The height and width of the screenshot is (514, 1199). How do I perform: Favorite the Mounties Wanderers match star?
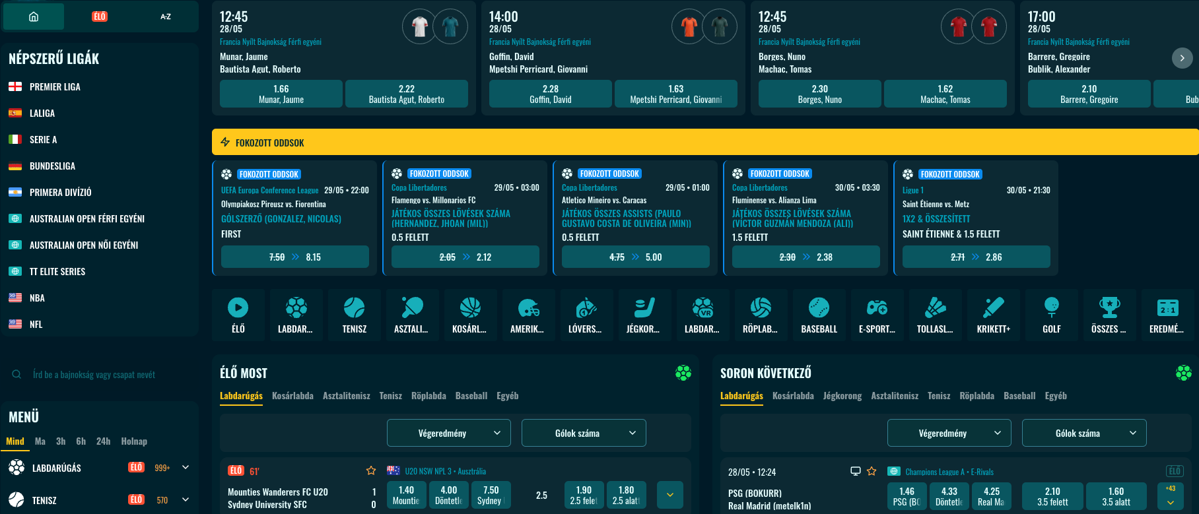(x=371, y=470)
